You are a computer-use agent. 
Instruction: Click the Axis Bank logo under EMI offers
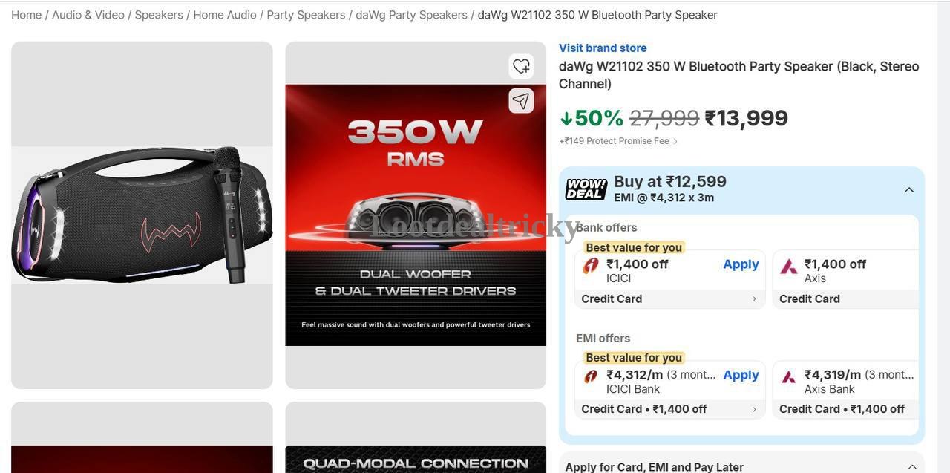click(x=789, y=376)
